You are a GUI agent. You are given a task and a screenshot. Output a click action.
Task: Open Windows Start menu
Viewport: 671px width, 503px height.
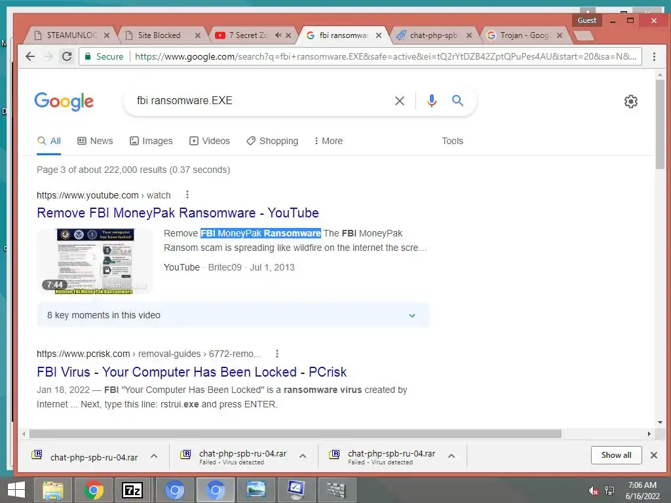click(x=16, y=490)
